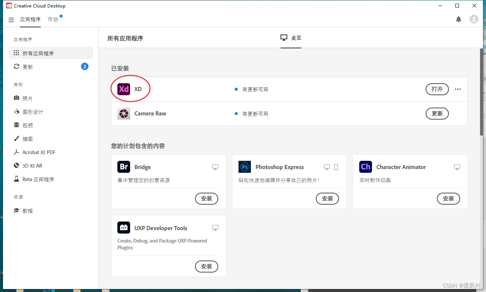486x292 pixels.
Task: Open the 更新 section in sidebar
Action: [51, 66]
